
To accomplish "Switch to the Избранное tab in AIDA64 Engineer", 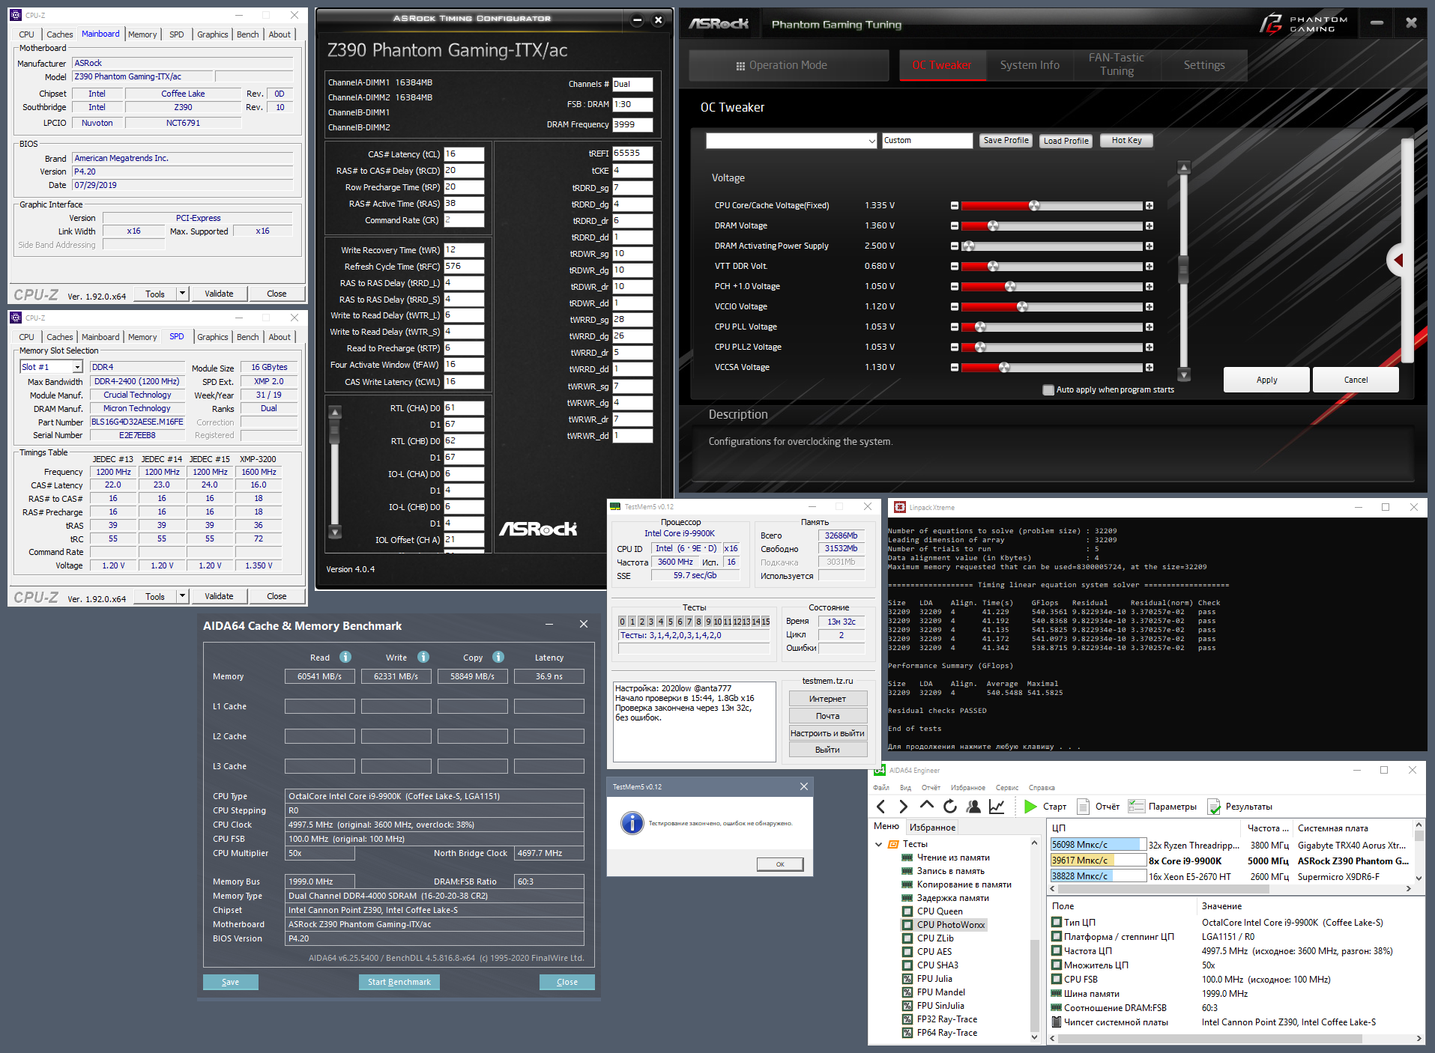I will 932,828.
